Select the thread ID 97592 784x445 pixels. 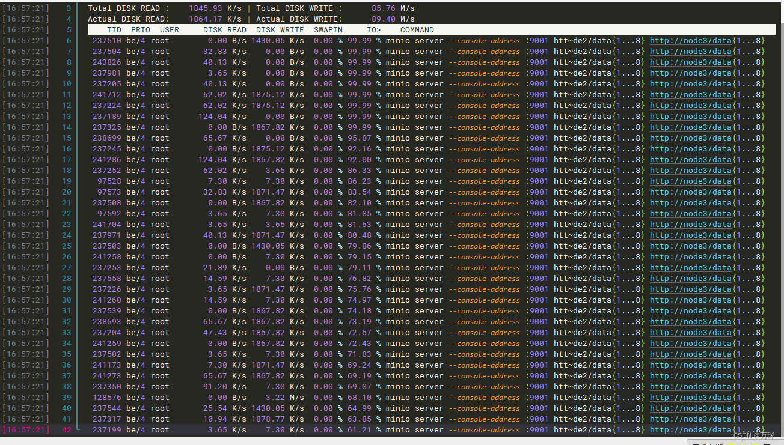(109, 214)
